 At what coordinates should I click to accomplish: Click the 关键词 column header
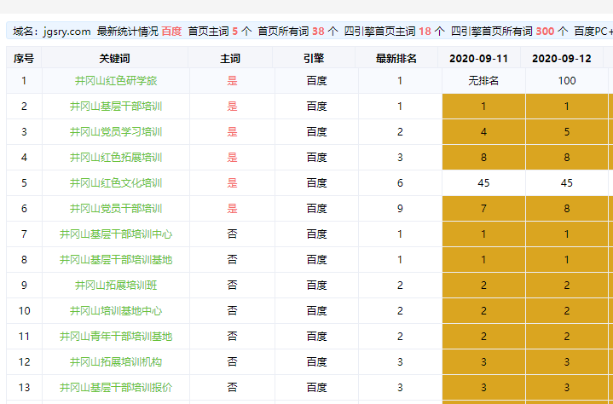(114, 59)
